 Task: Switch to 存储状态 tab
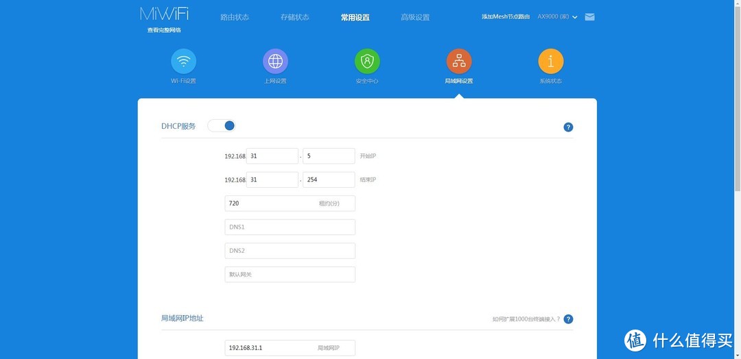point(295,17)
